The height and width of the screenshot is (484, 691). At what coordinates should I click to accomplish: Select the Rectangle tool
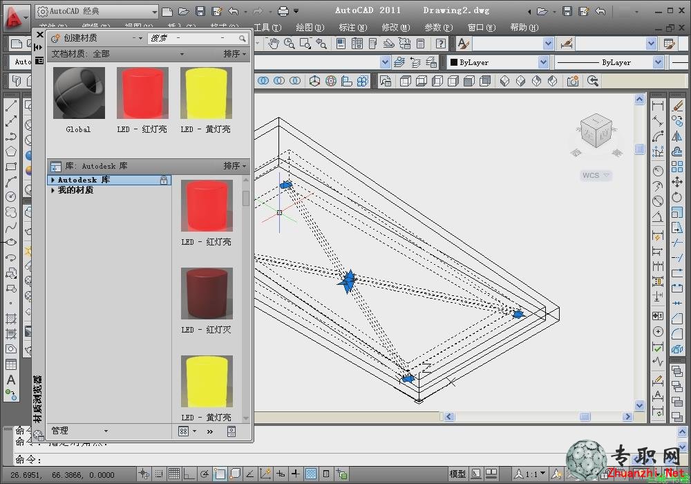click(x=11, y=167)
